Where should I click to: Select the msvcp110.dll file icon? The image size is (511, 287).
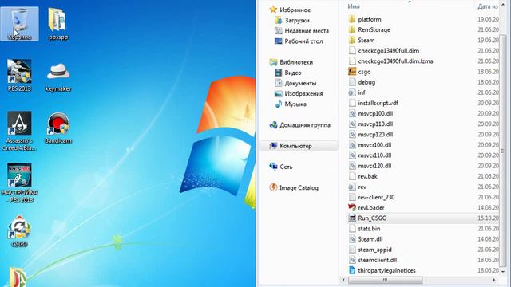coord(352,124)
